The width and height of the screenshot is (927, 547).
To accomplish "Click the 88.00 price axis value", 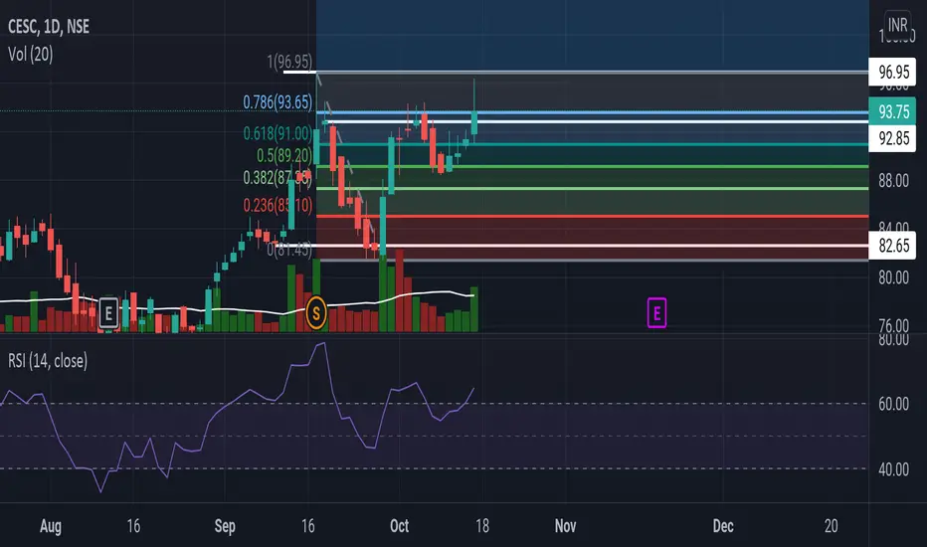I will pos(893,180).
